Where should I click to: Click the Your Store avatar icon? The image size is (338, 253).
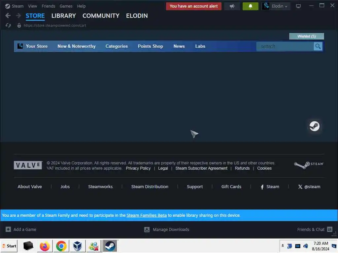(x=20, y=46)
